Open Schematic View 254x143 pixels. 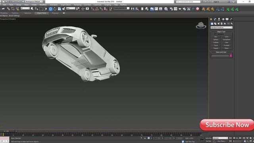point(160,9)
